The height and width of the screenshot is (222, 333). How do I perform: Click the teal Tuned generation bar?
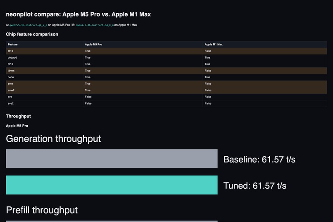(x=112, y=185)
